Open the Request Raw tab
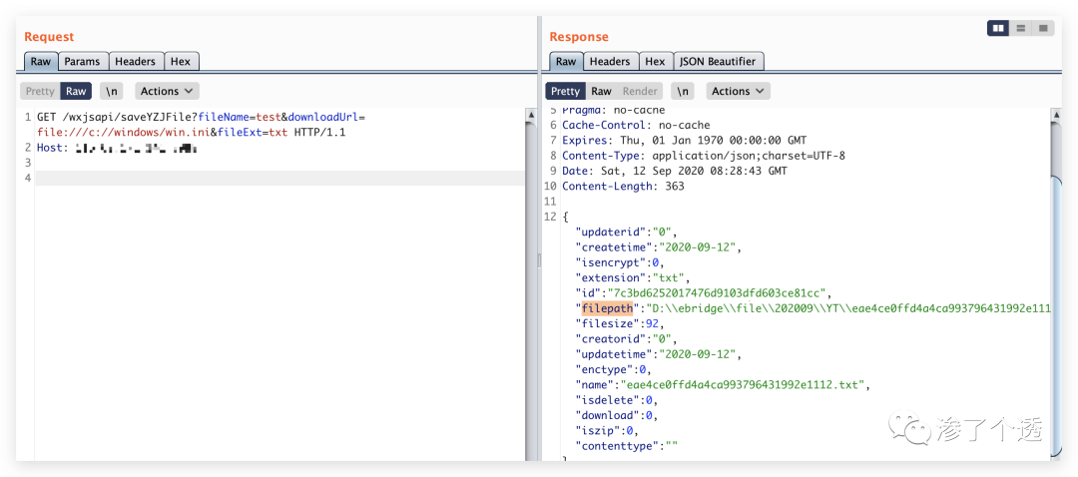Screen dimensions: 1078x477 tap(41, 61)
